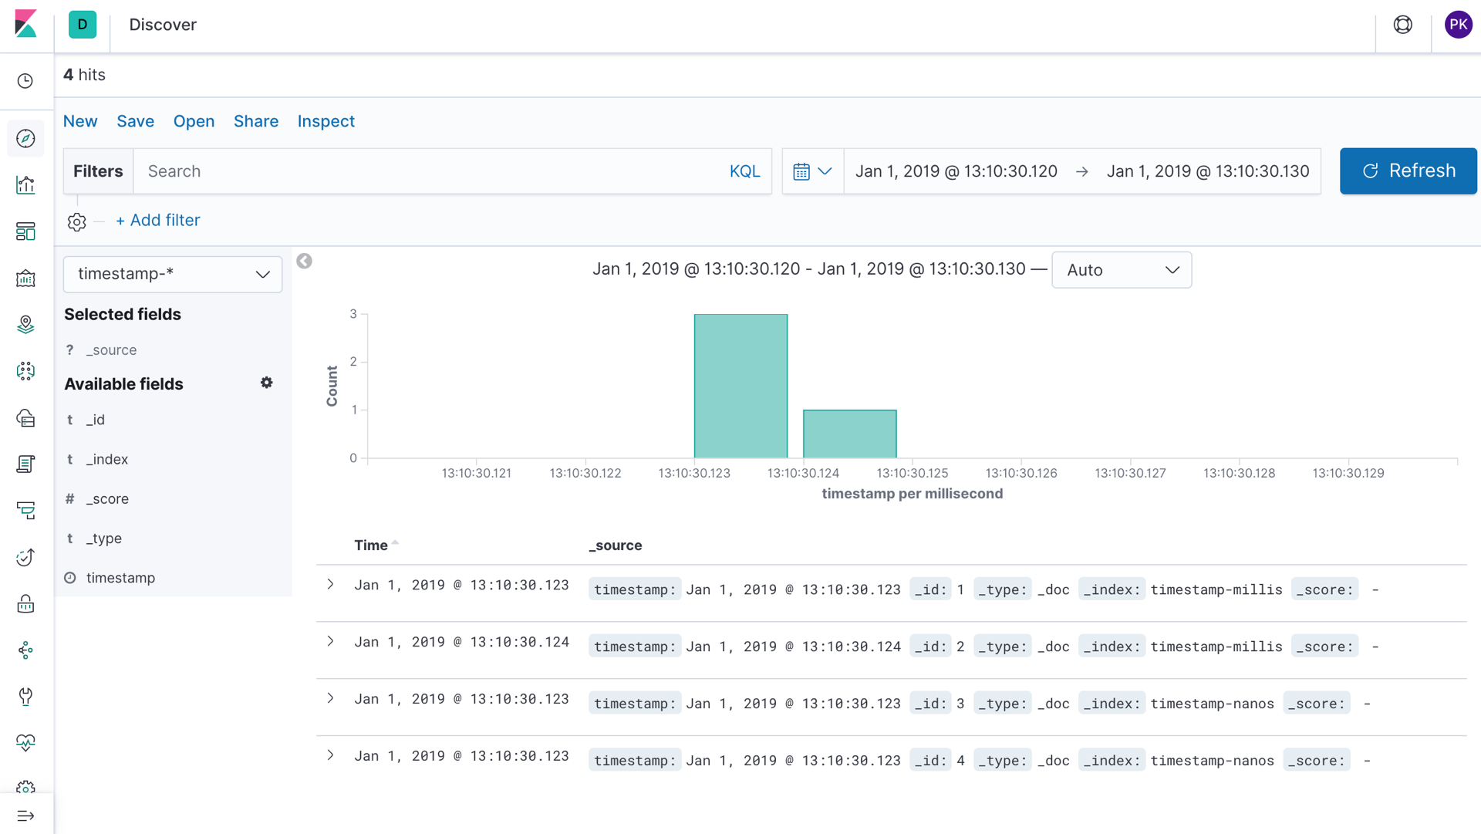Open Uptime icon in sidebar
This screenshot has height=834, width=1481.
point(25,557)
